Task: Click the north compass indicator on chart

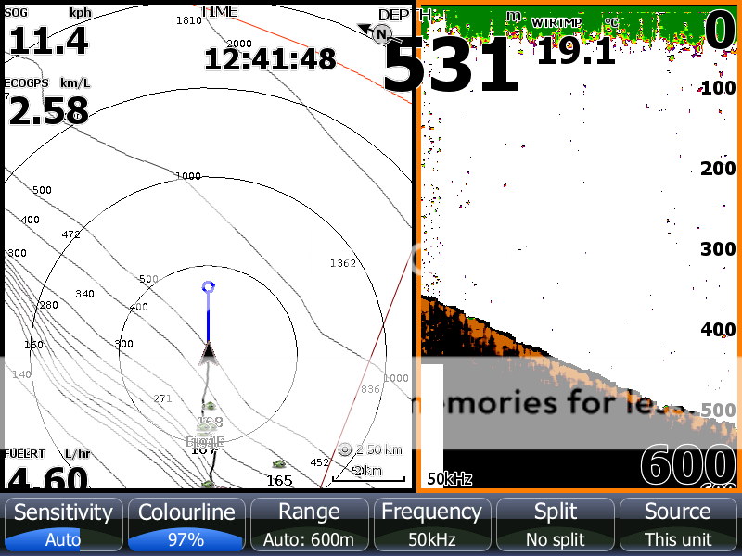Action: 382,34
